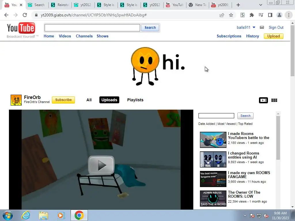Launch Internet Explorer from taskbar
This screenshot has width=295, height=221.
coord(26,215)
